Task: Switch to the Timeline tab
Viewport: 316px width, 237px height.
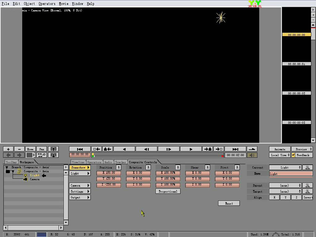Action: (78, 162)
